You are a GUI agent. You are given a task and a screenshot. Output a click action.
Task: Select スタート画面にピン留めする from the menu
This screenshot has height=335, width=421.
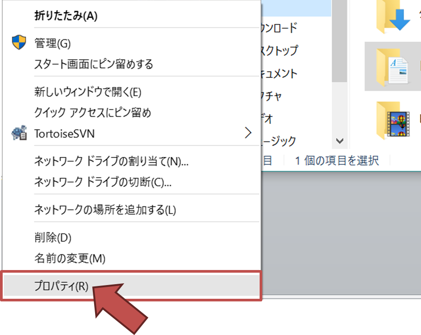click(94, 65)
